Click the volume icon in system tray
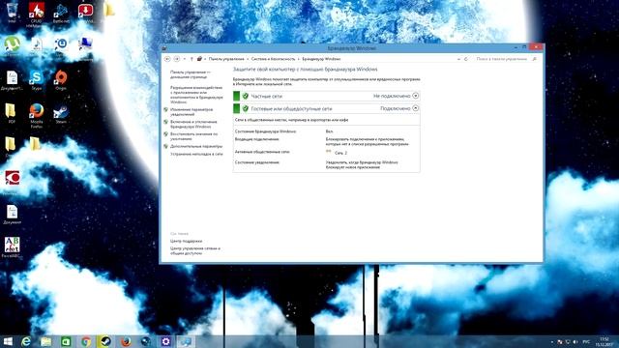The width and height of the screenshot is (619, 348). [575, 341]
